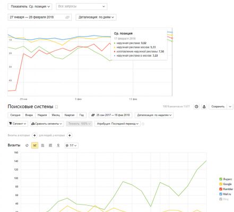
Task: Click the red 'изготовление наружной рекламы' tooltip entry
Action: coord(139,51)
